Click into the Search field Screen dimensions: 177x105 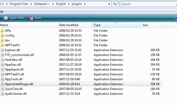click(x=148, y=4)
